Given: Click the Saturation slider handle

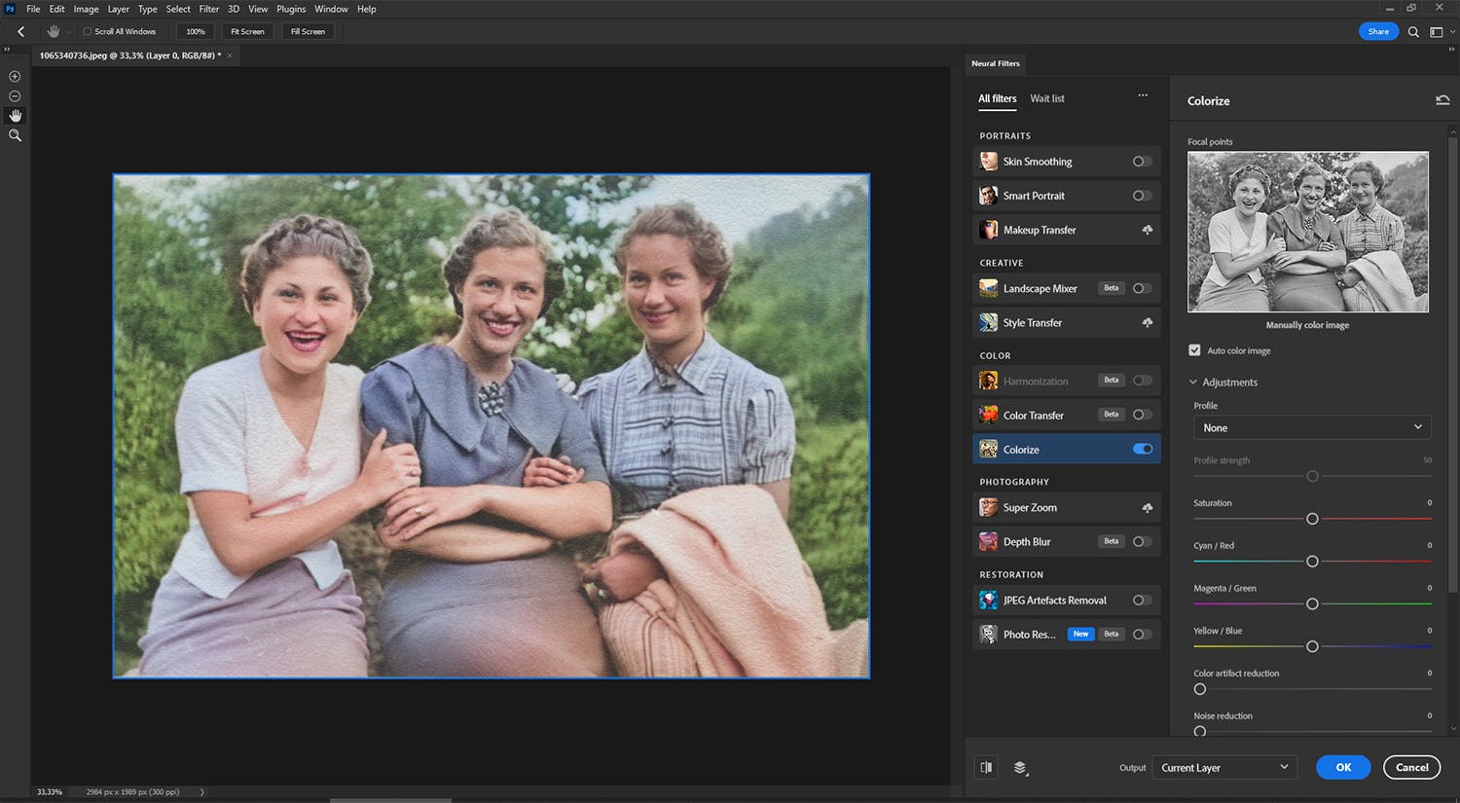Looking at the screenshot, I should coord(1312,519).
